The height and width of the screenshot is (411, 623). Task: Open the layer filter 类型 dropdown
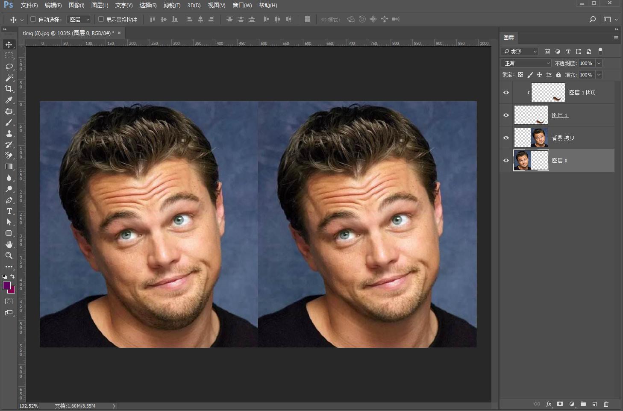click(x=520, y=52)
